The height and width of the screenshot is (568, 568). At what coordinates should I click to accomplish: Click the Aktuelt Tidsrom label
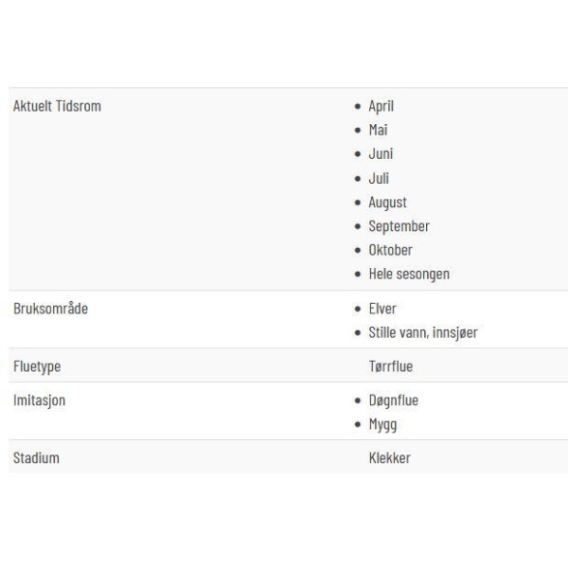click(x=57, y=106)
